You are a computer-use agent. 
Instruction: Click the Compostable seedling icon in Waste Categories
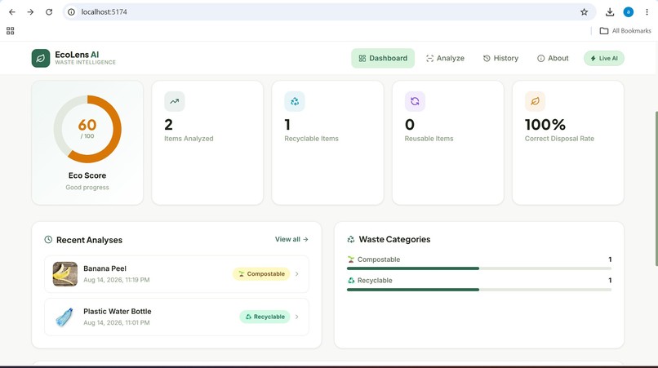pyautogui.click(x=351, y=259)
